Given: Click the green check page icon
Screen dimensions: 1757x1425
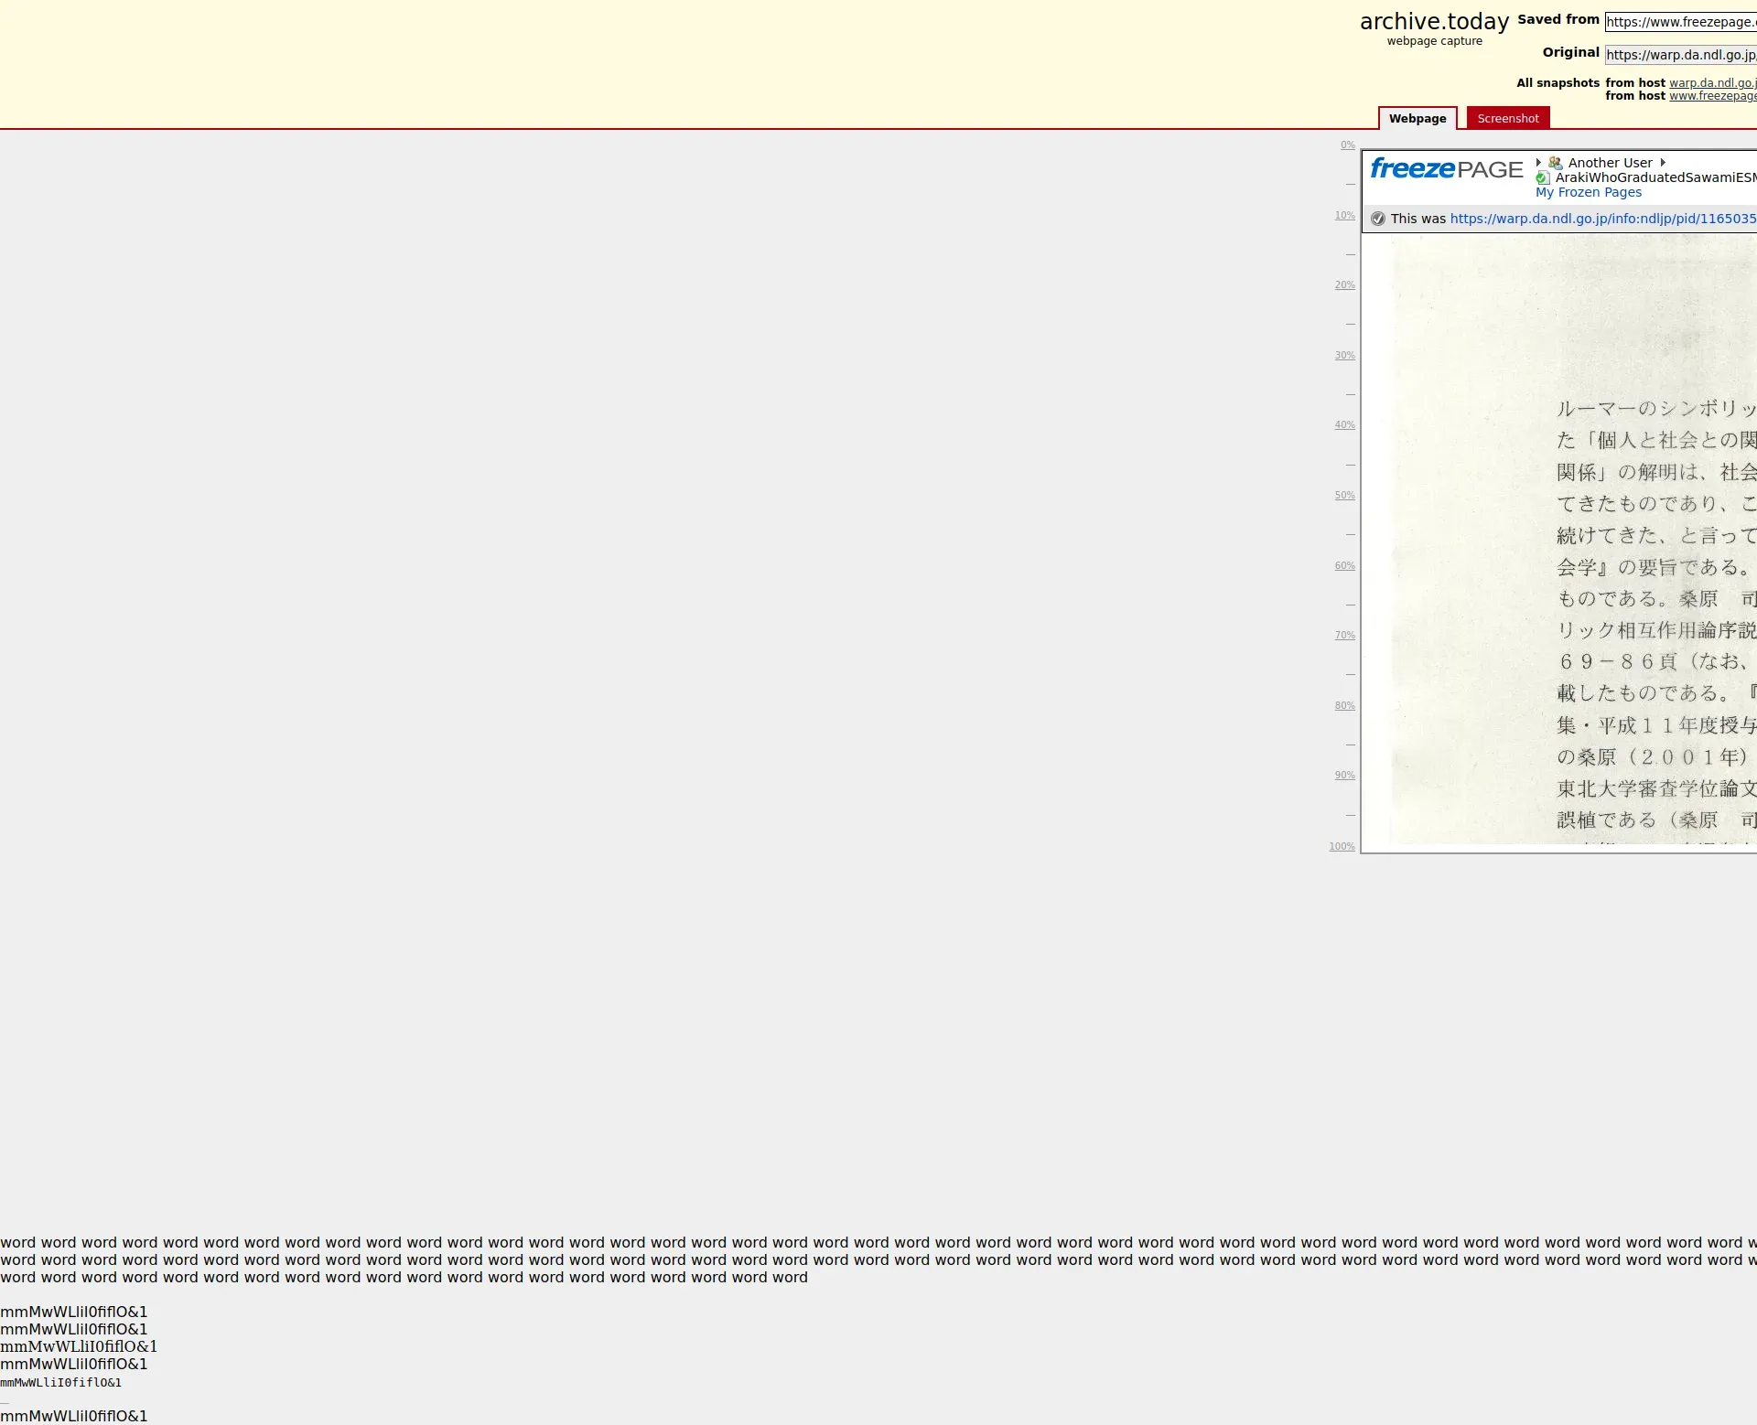Looking at the screenshot, I should (x=1543, y=178).
